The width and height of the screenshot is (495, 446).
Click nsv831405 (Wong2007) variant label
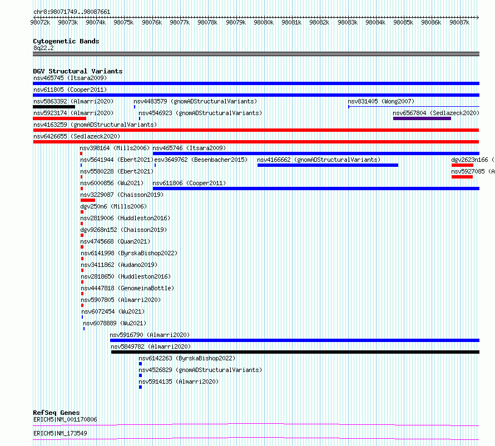point(381,101)
